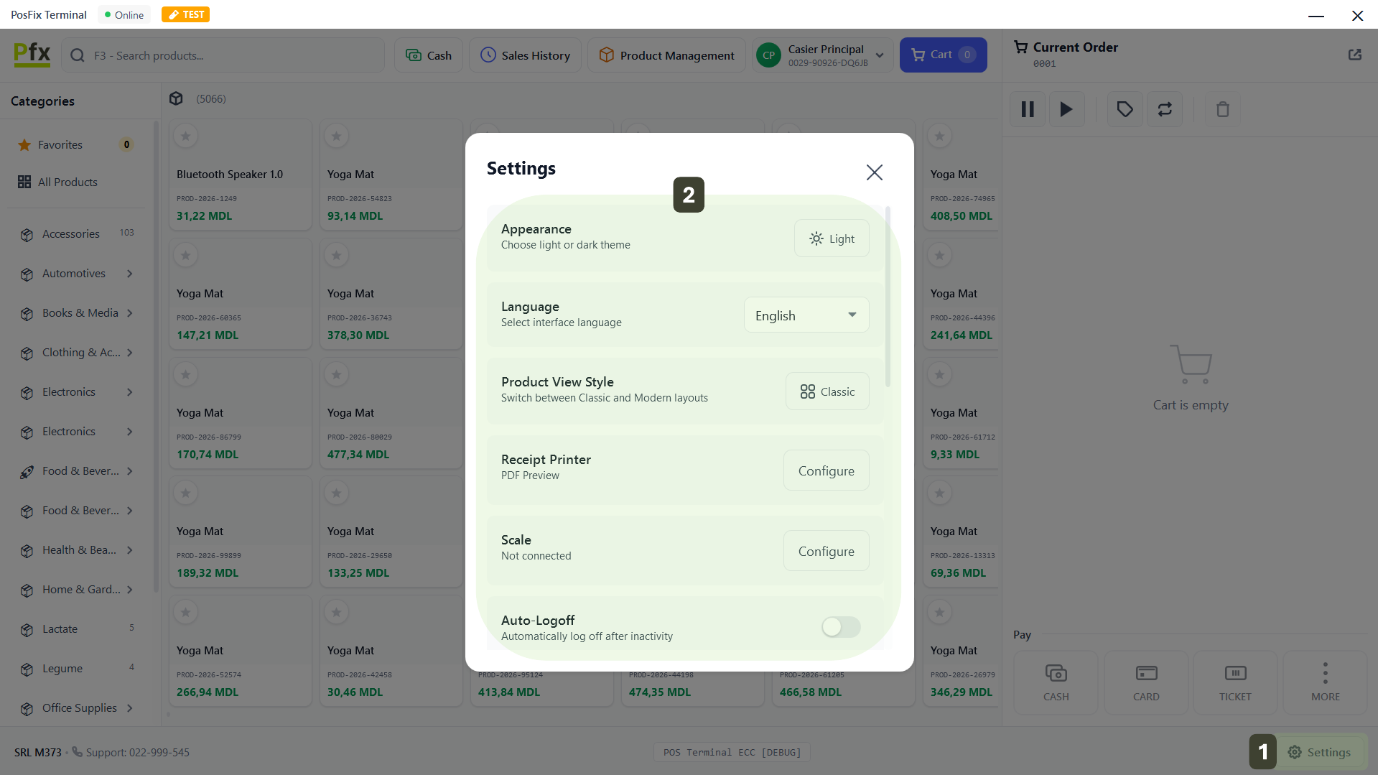Favorite the Bluetooth Speaker 1.0 star
This screenshot has height=775, width=1378.
click(x=186, y=136)
